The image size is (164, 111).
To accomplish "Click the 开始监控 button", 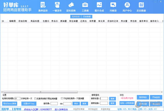I will [x=156, y=97].
